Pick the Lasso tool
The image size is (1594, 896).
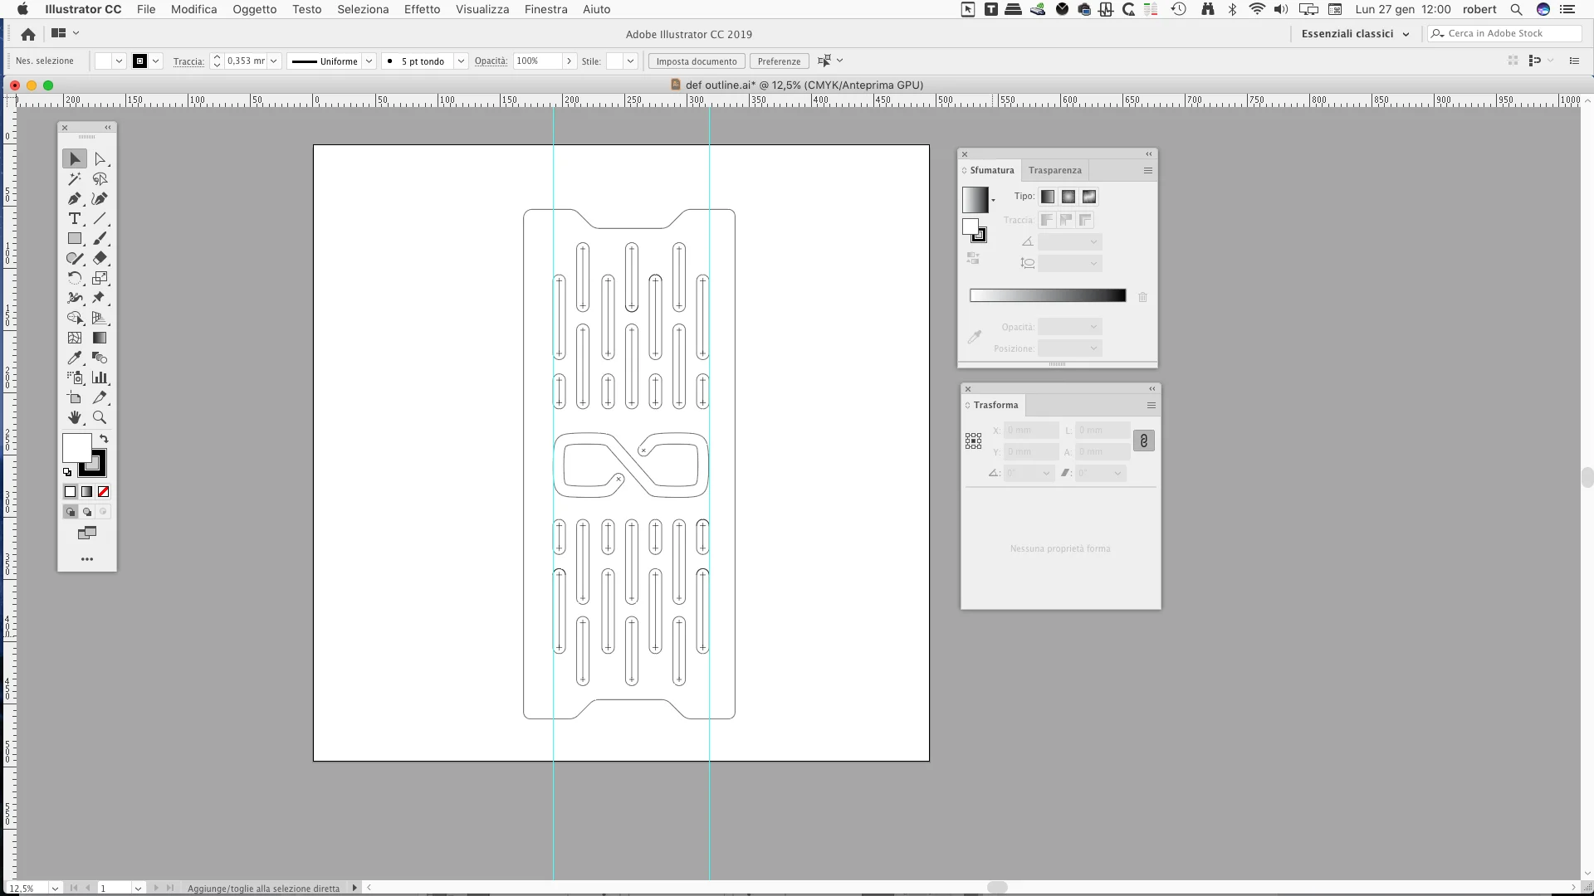pyautogui.click(x=100, y=178)
